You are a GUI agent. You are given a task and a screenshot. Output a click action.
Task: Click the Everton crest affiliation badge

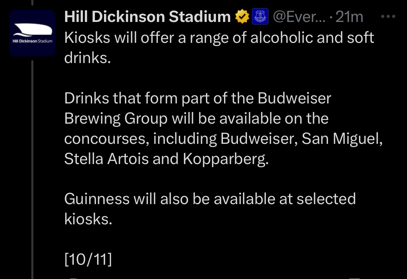[x=260, y=17]
